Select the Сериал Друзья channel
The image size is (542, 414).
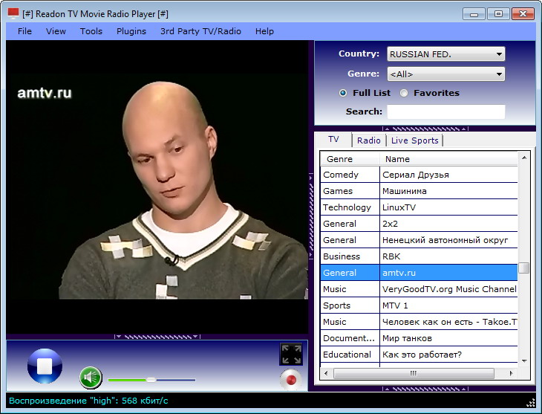point(419,175)
